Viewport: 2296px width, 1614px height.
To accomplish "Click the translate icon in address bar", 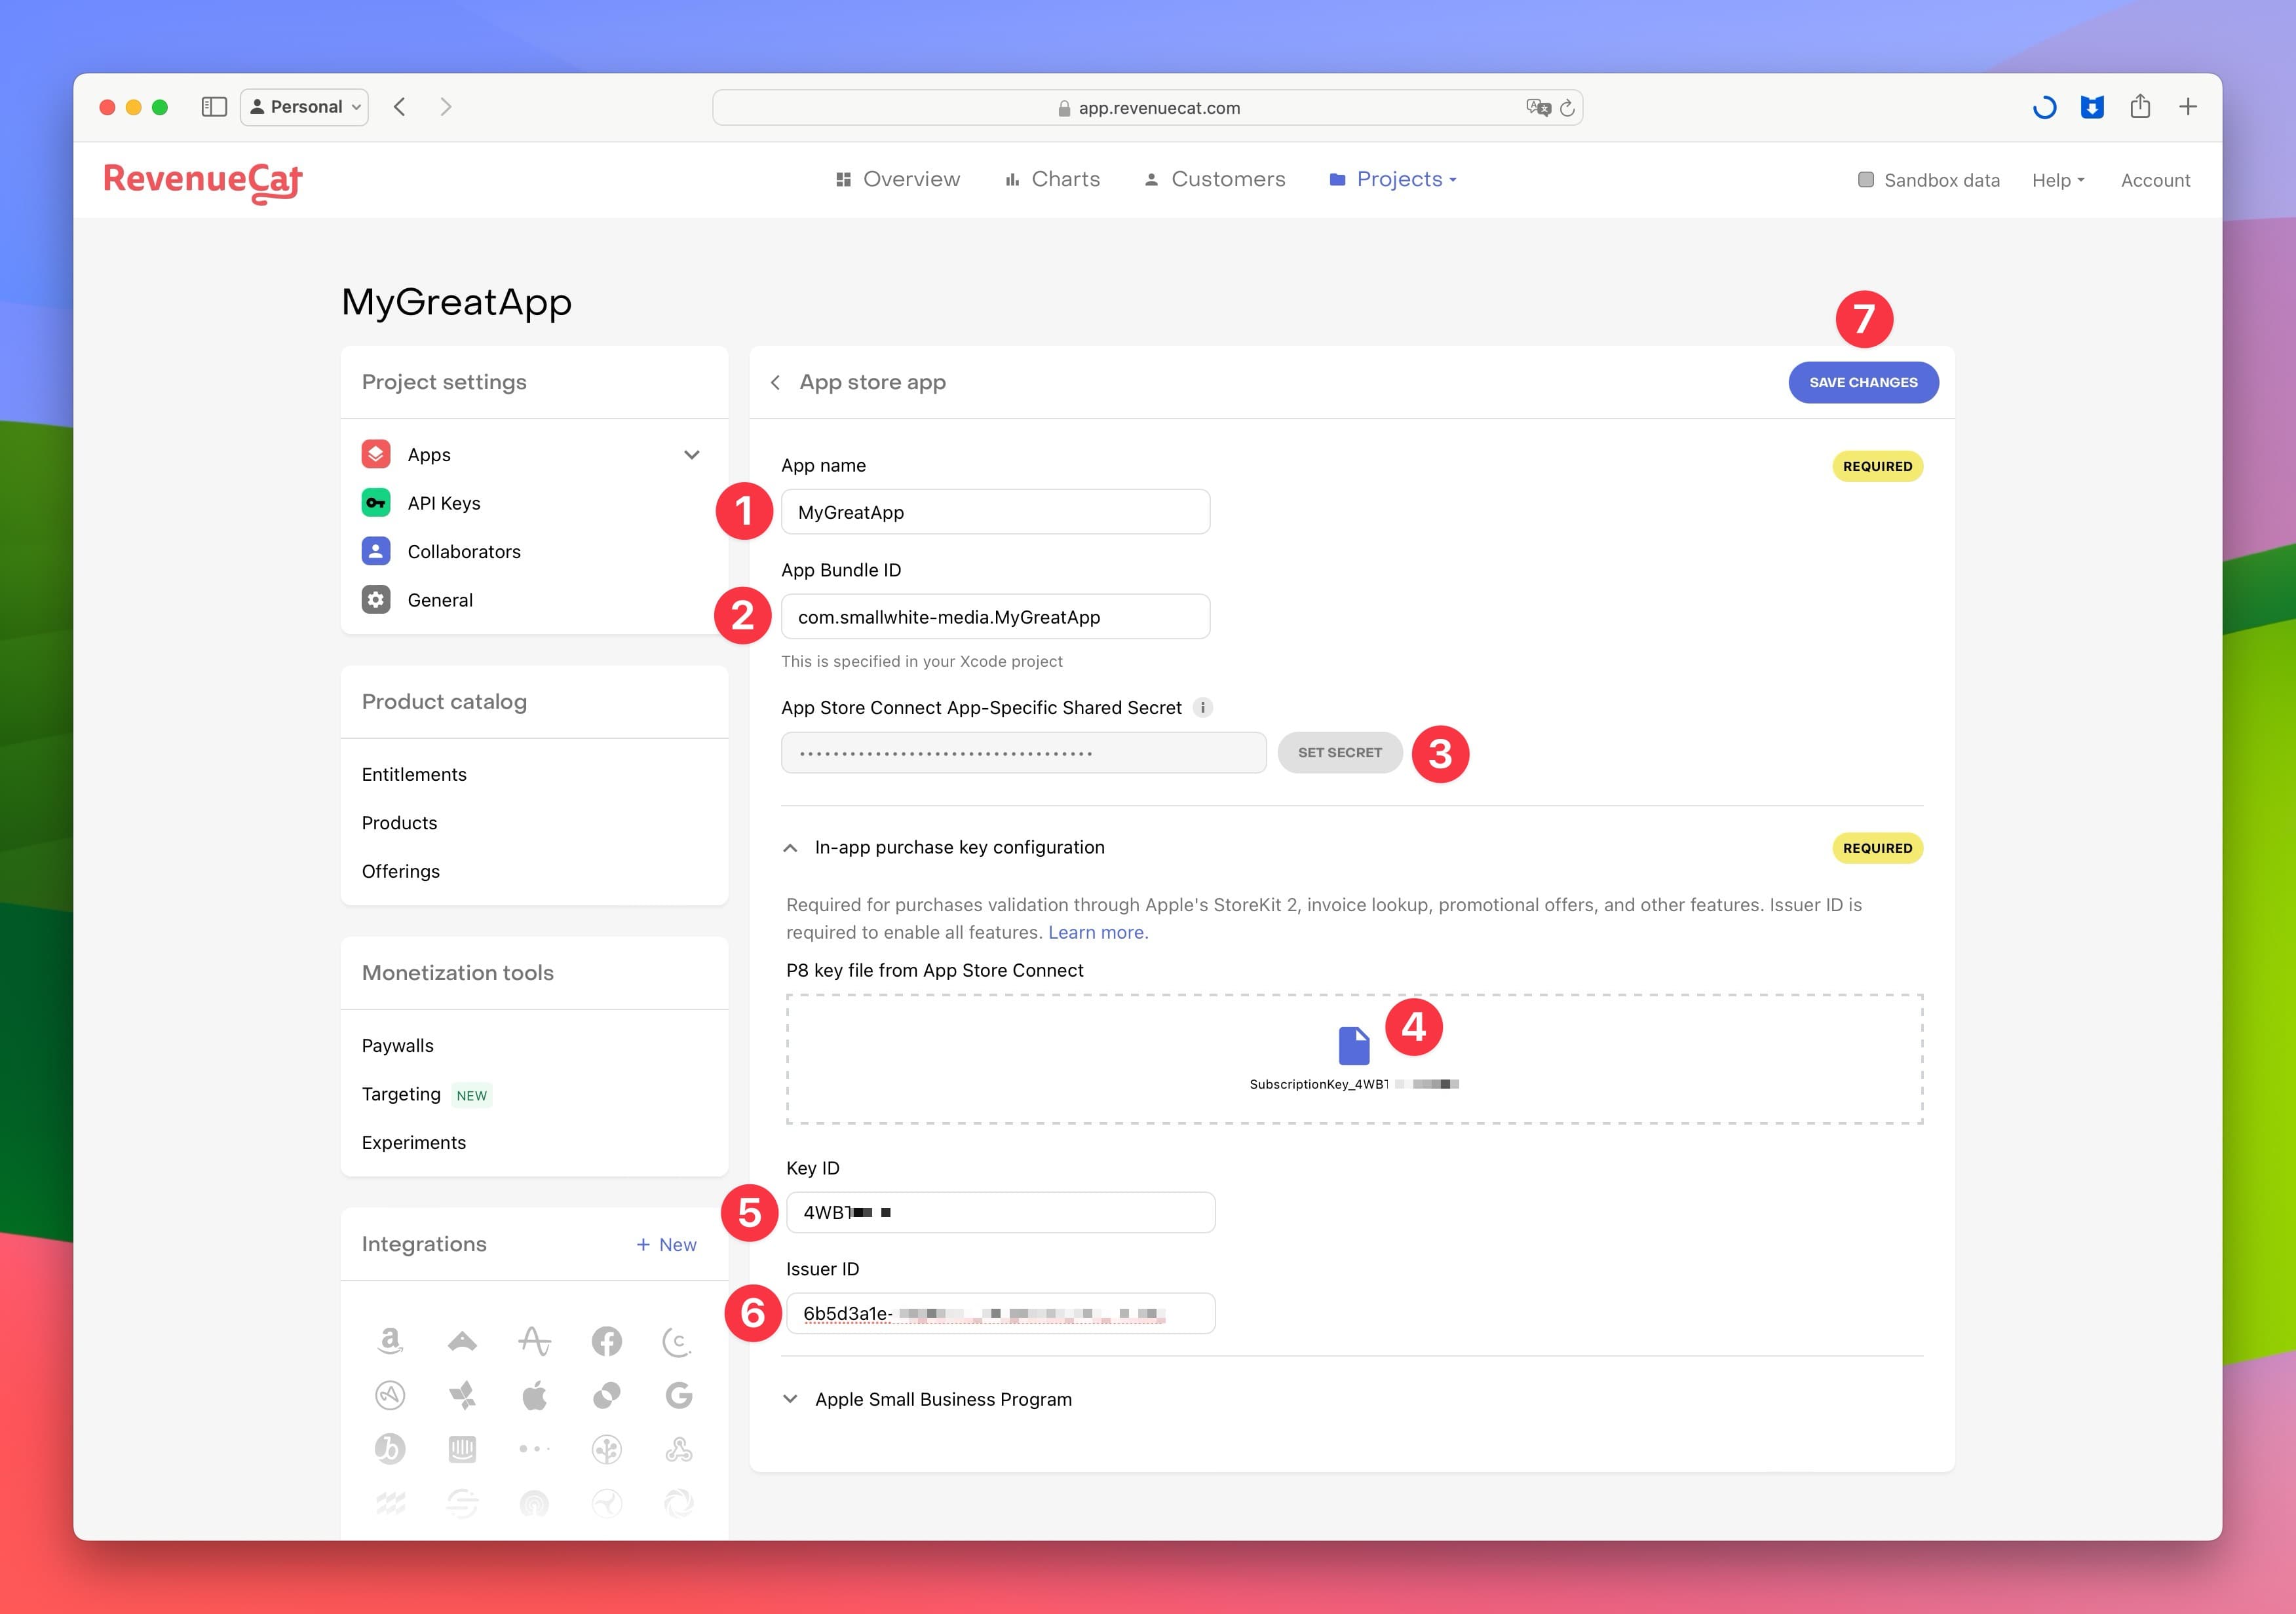I will (1538, 107).
